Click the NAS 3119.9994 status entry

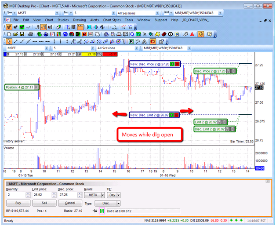(x=155, y=221)
